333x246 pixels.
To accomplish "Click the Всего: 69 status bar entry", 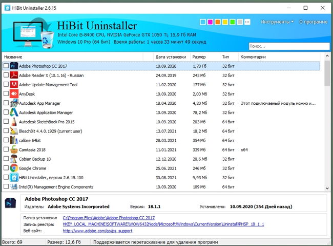I will (12, 242).
